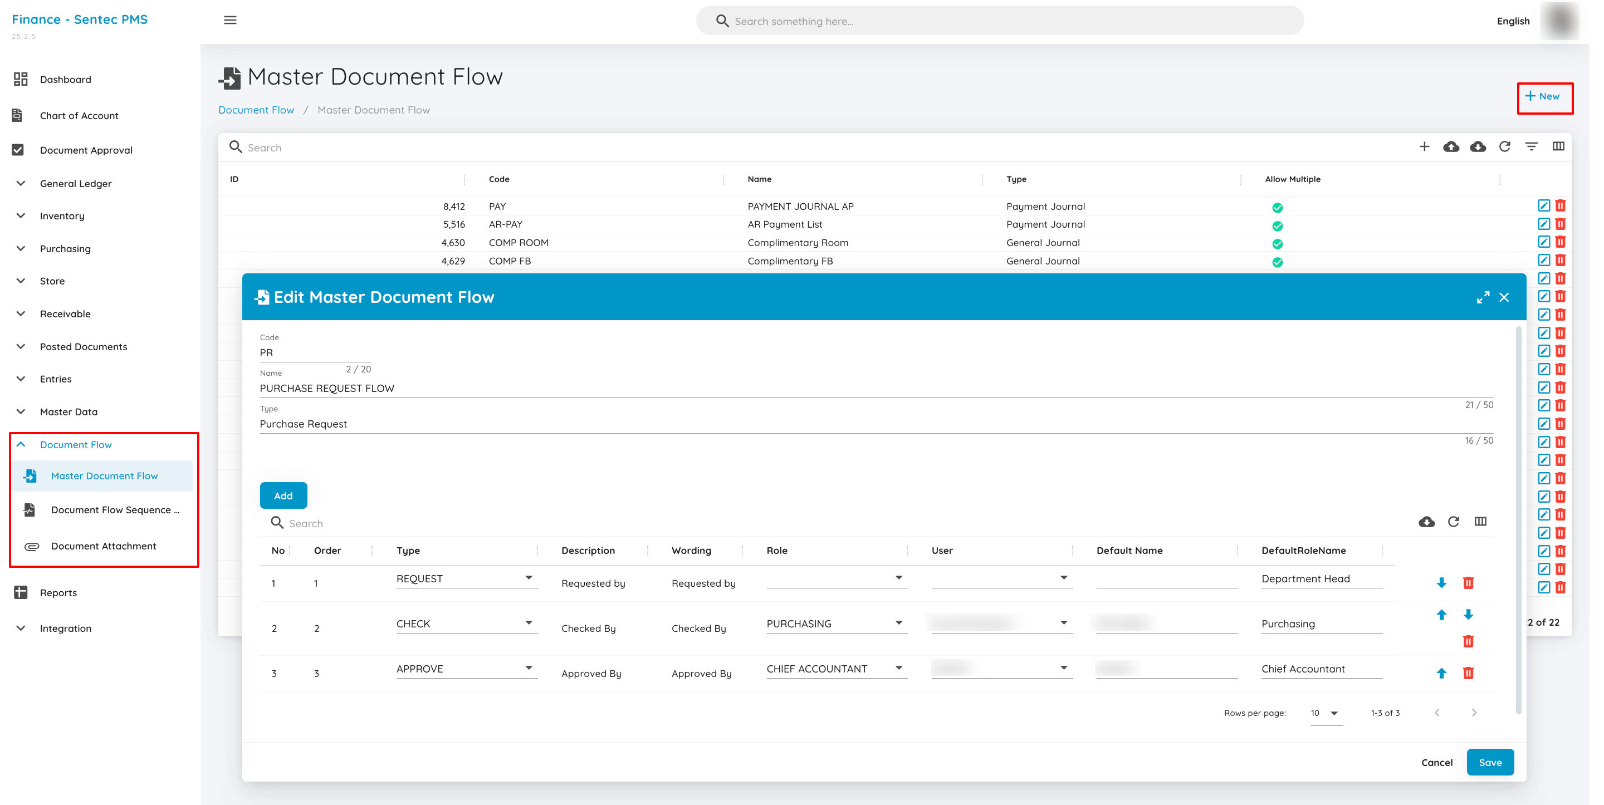
Task: Click the Name field PURCHASE REQUEST FLOW
Action: click(x=876, y=388)
